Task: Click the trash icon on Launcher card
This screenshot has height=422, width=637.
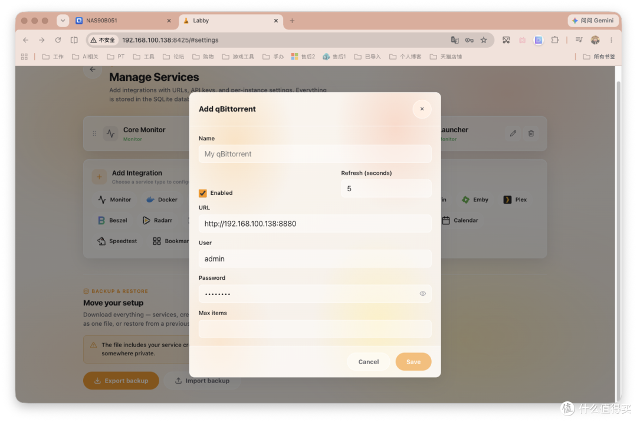Action: [x=531, y=133]
